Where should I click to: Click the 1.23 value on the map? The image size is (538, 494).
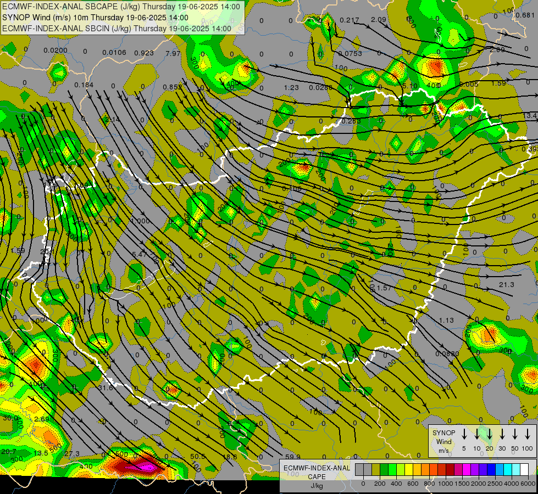point(291,87)
